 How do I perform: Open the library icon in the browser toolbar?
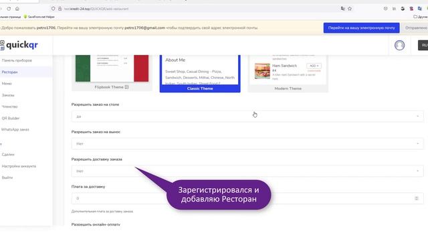click(394, 9)
